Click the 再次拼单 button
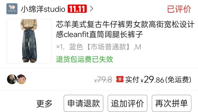This screenshot has height=112, width=198. pyautogui.click(x=172, y=103)
